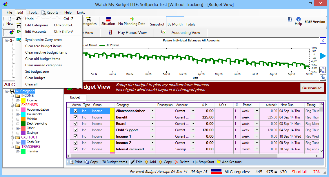Click the Add Seasons icon
This screenshot has height=177, width=329.
[x=219, y=162]
